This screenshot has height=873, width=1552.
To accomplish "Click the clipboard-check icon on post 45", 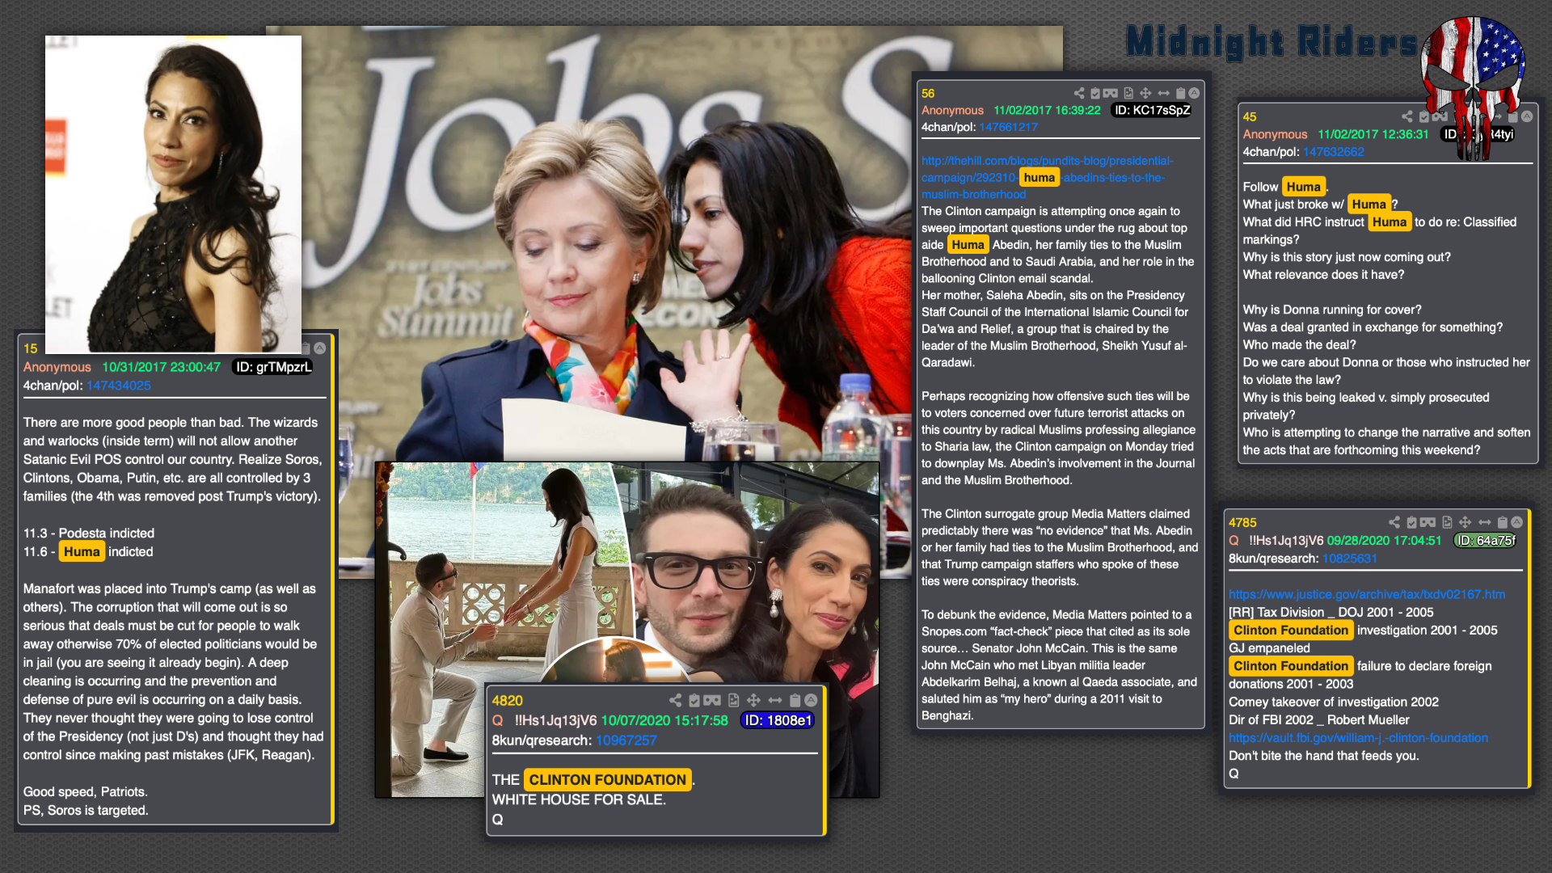I will click(x=1424, y=116).
